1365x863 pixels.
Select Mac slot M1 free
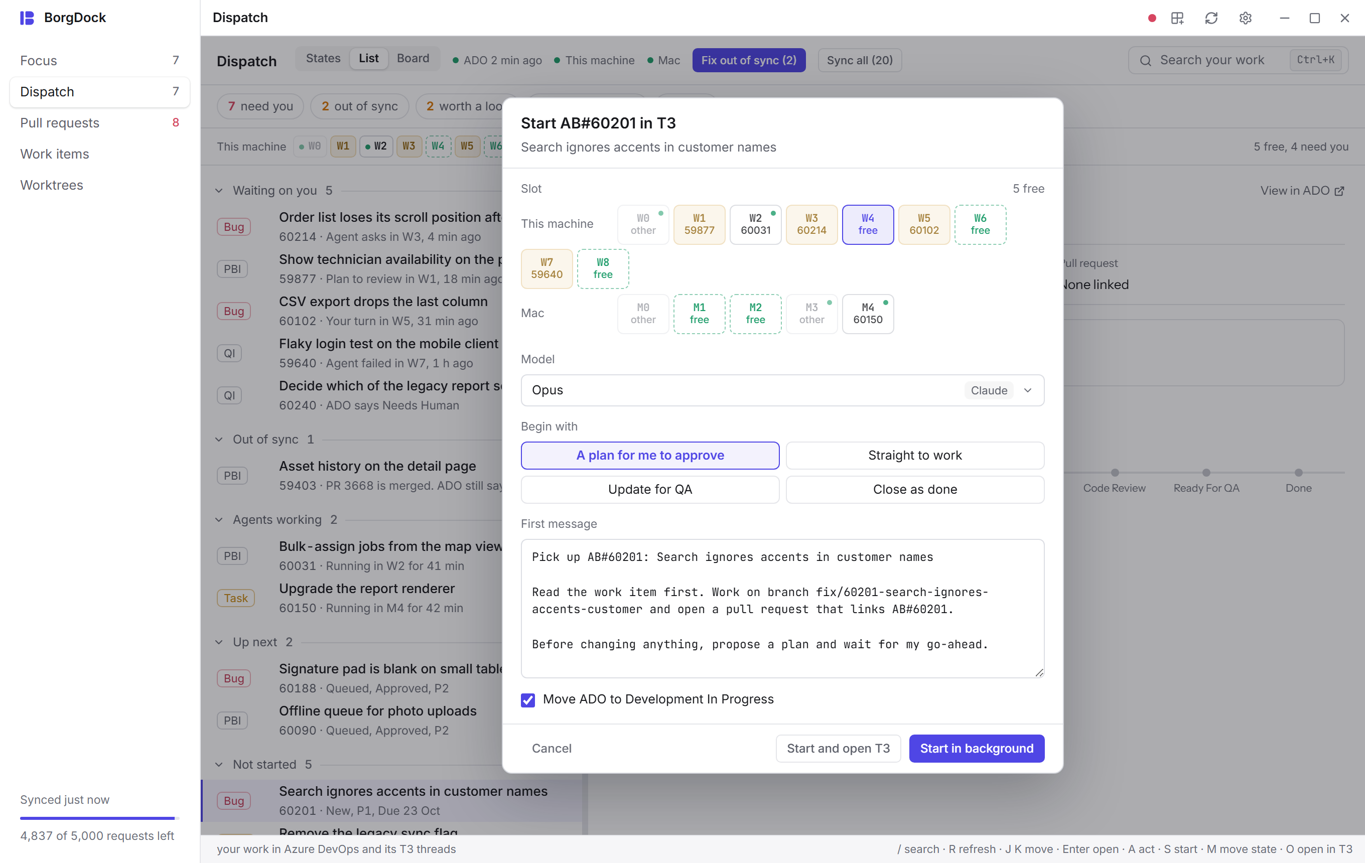click(699, 314)
